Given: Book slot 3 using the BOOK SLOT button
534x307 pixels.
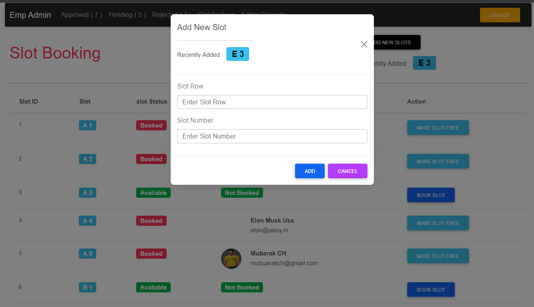Looking at the screenshot, I should pyautogui.click(x=431, y=195).
